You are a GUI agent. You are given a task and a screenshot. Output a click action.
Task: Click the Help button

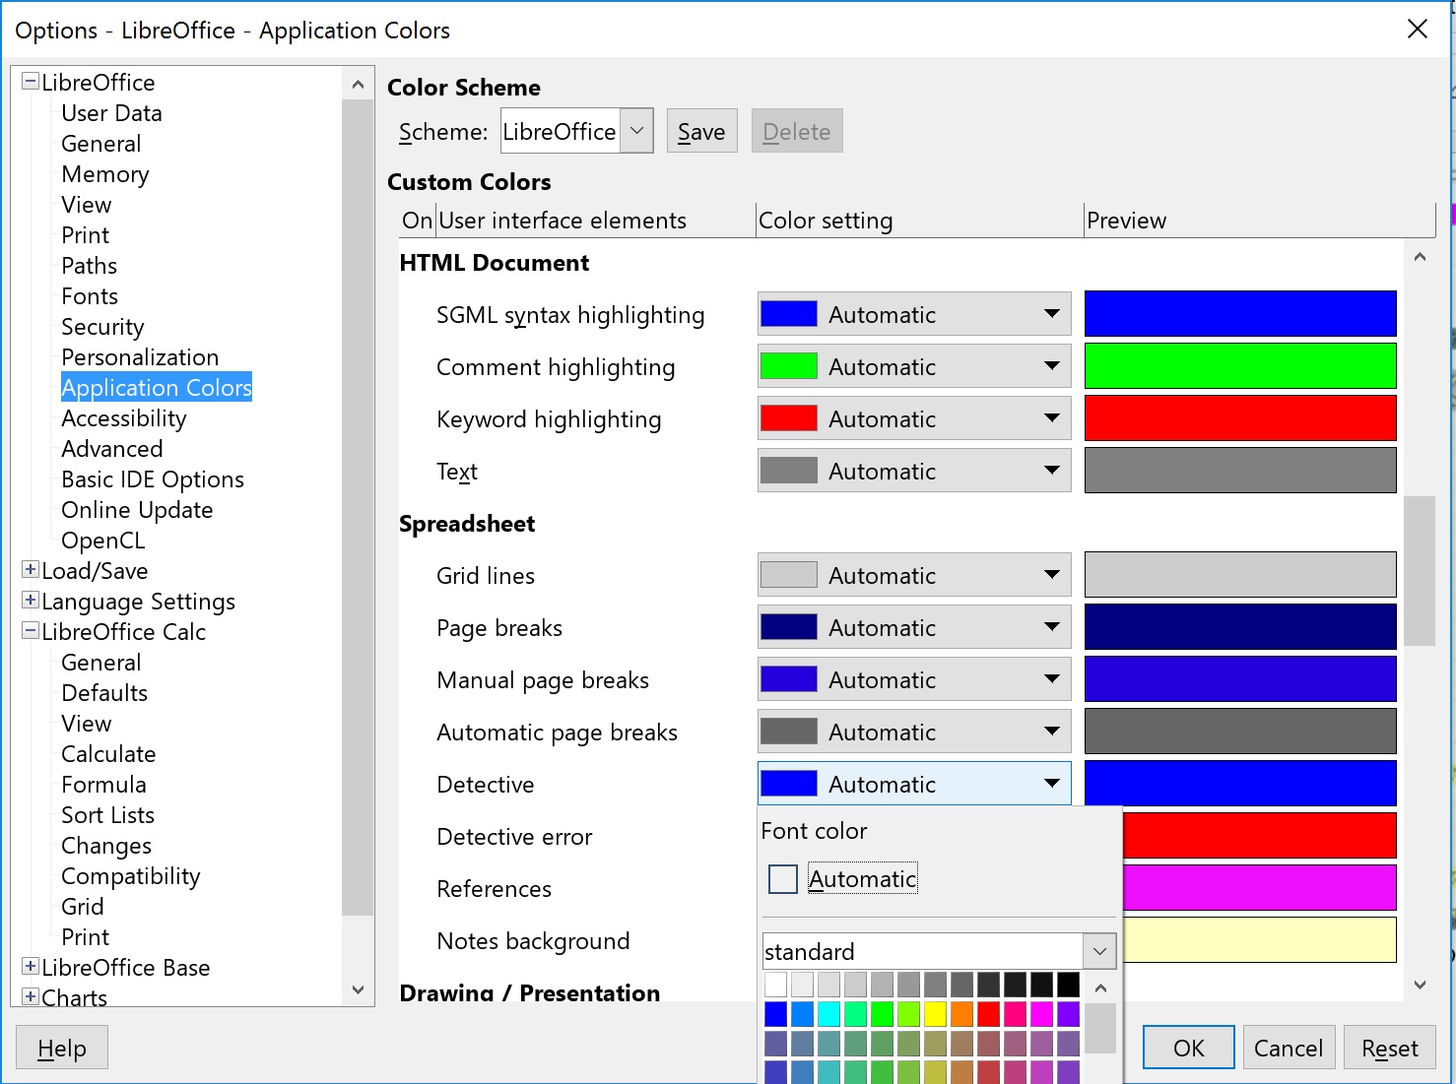coord(61,1047)
